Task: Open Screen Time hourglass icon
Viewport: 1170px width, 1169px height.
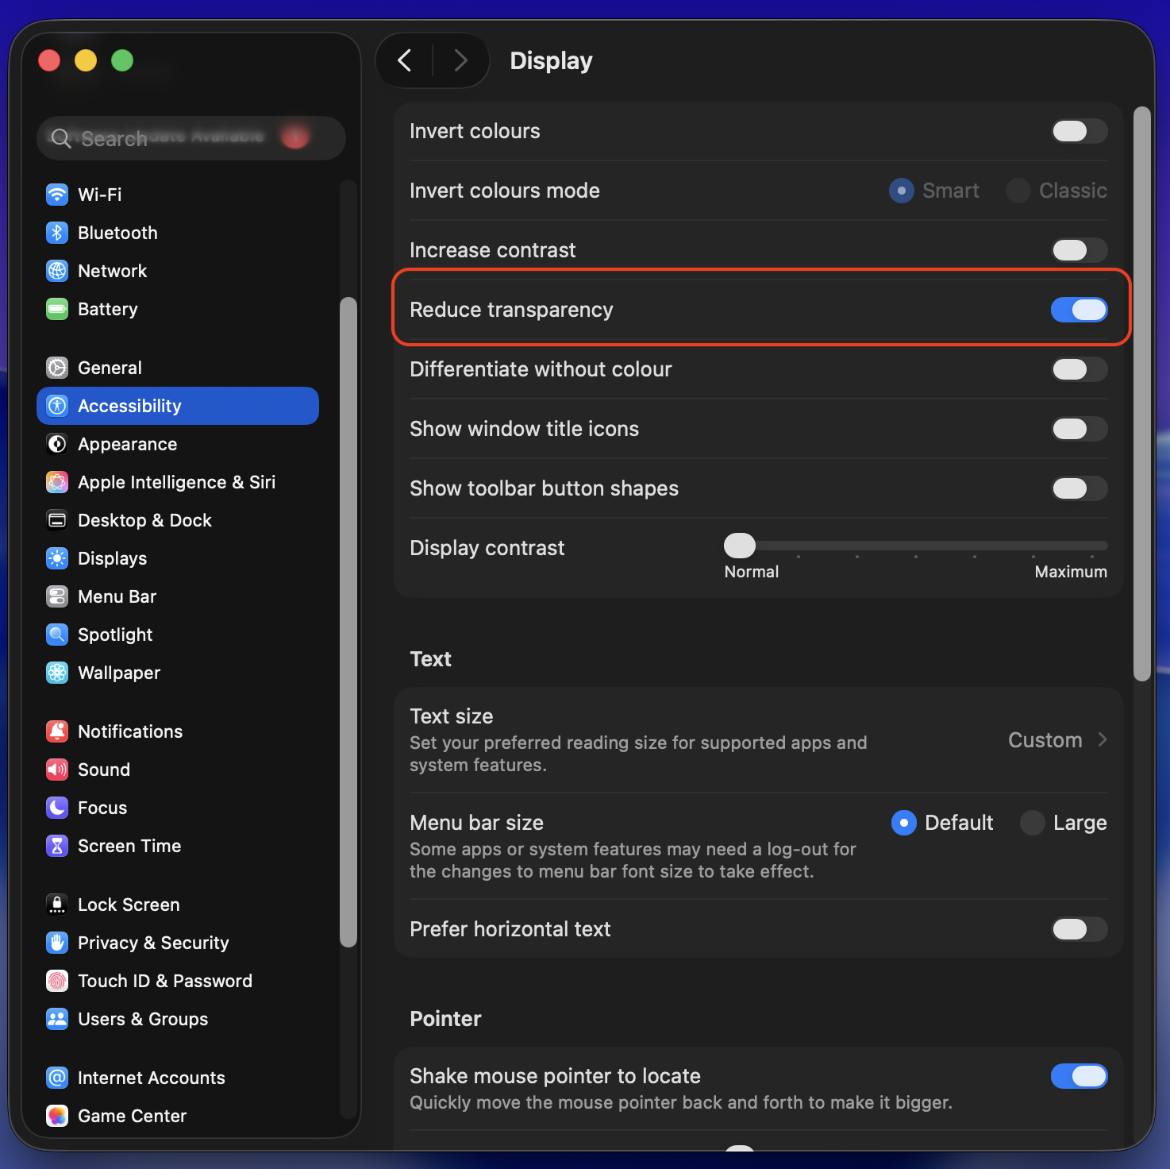Action: pos(57,846)
